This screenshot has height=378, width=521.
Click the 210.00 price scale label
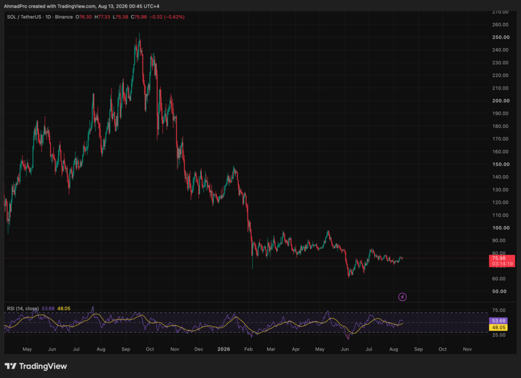coord(501,88)
